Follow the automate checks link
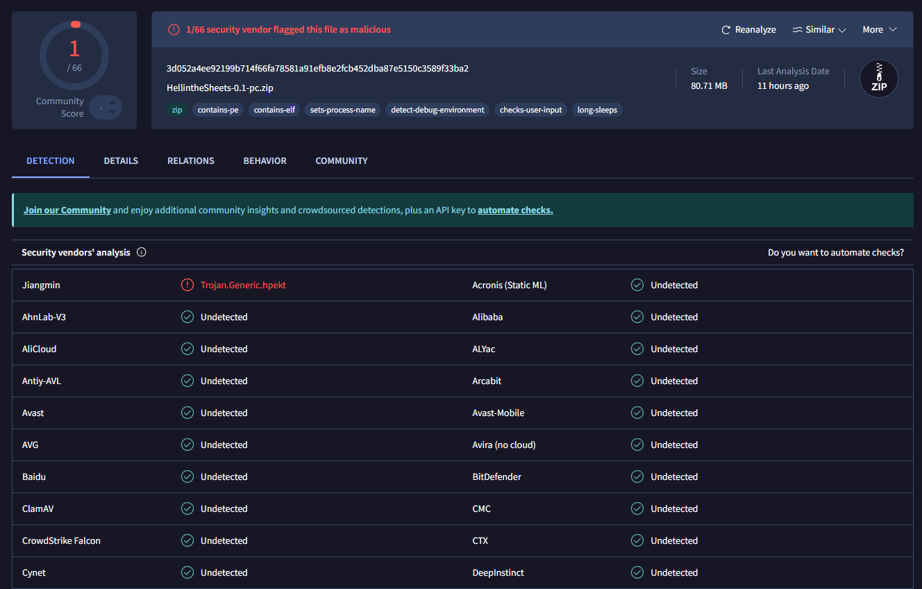Screen dimensions: 922x589 [x=515, y=210]
